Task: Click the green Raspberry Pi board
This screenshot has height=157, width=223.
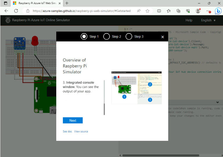Action: click(45, 95)
